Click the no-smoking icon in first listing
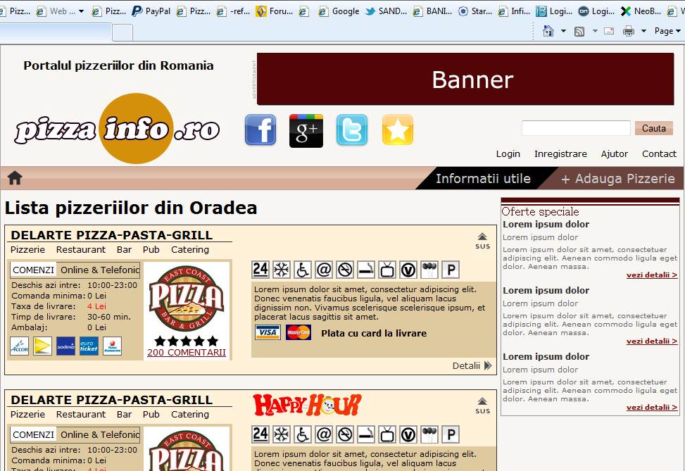Screen dimensions: 685x471 pyautogui.click(x=345, y=270)
